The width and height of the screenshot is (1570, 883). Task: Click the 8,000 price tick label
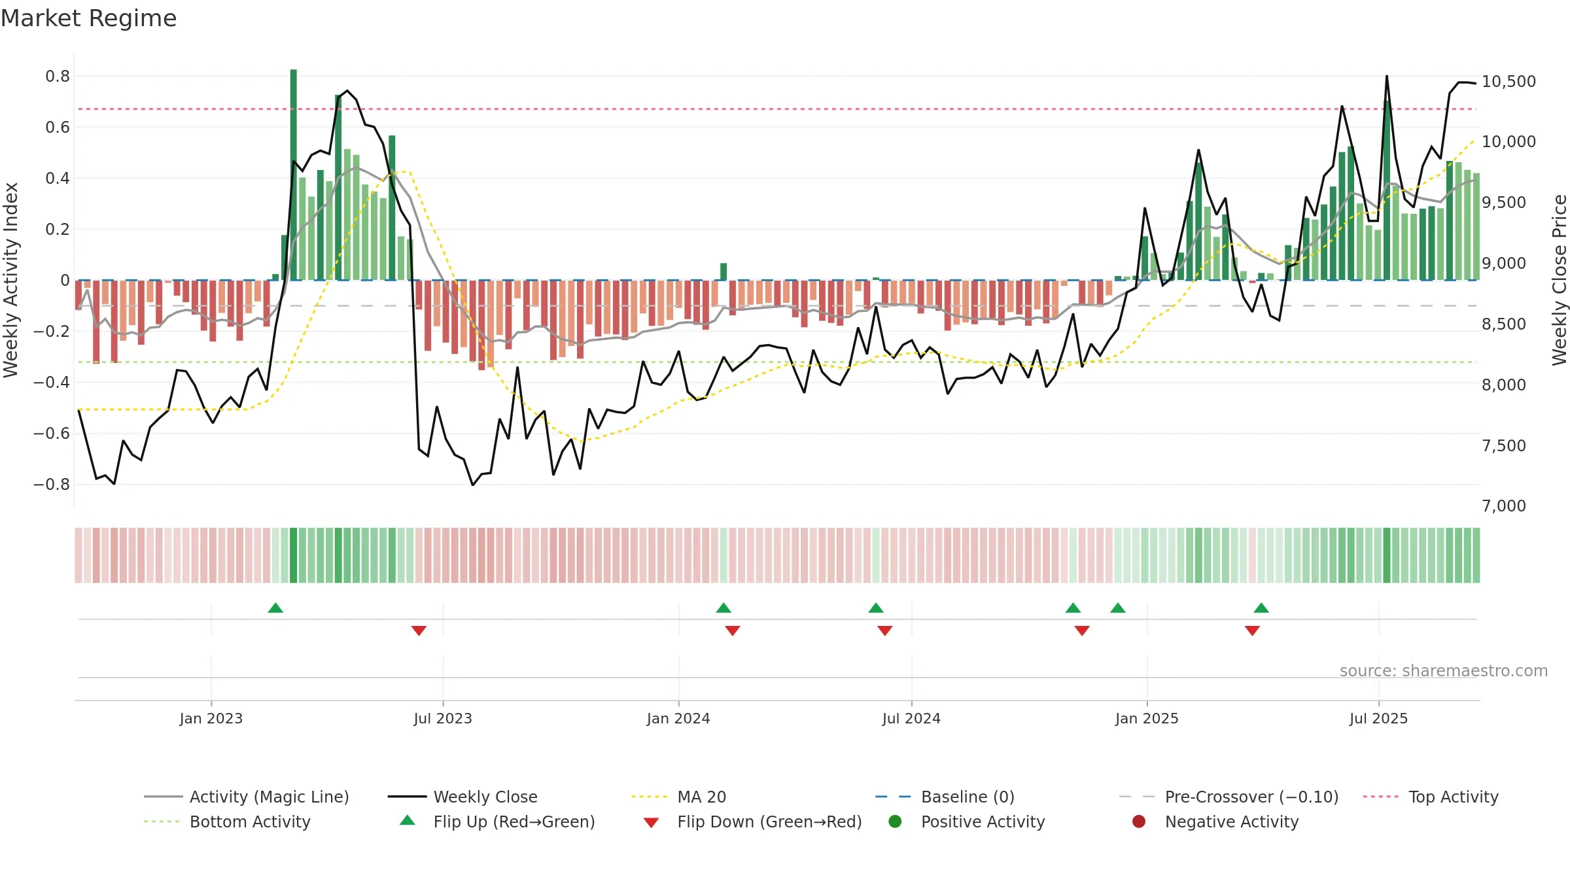click(x=1504, y=385)
